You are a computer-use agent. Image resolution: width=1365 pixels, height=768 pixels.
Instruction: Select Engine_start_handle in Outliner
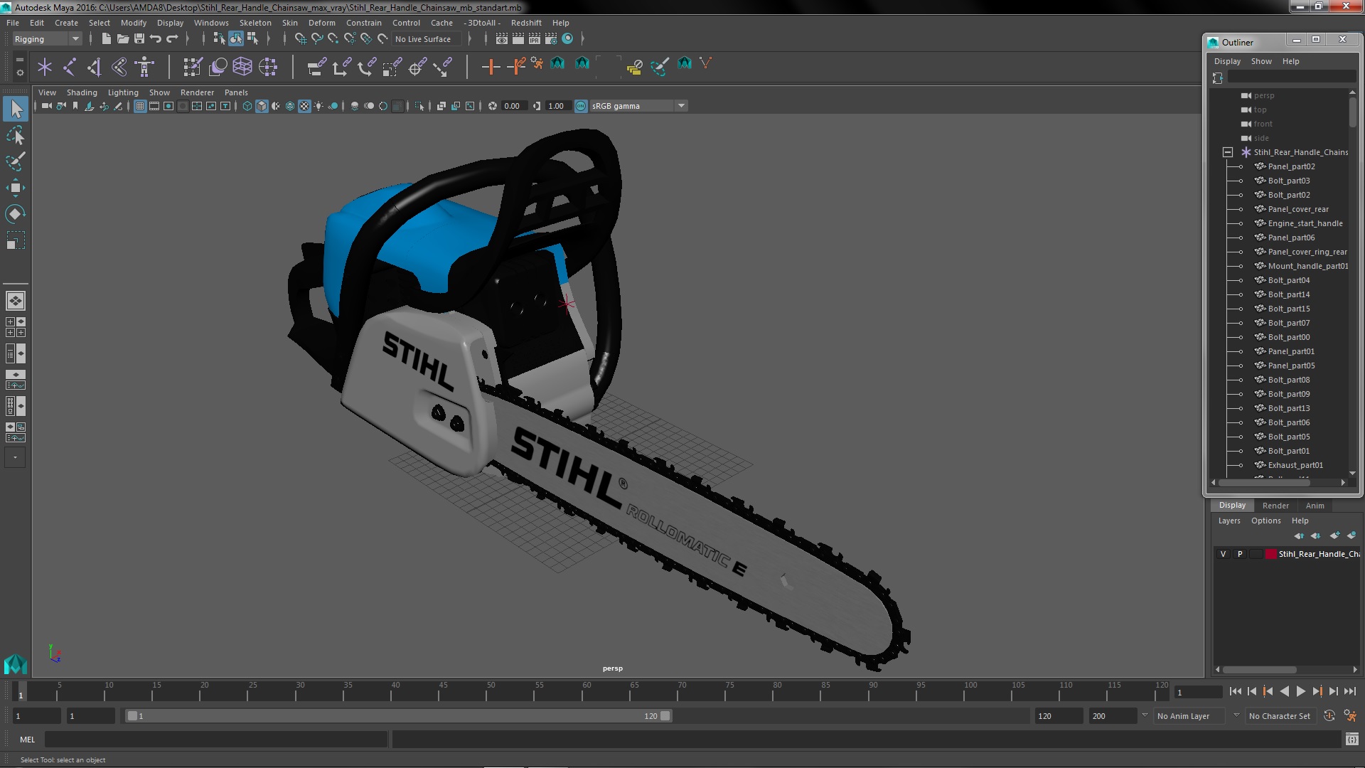click(x=1305, y=223)
